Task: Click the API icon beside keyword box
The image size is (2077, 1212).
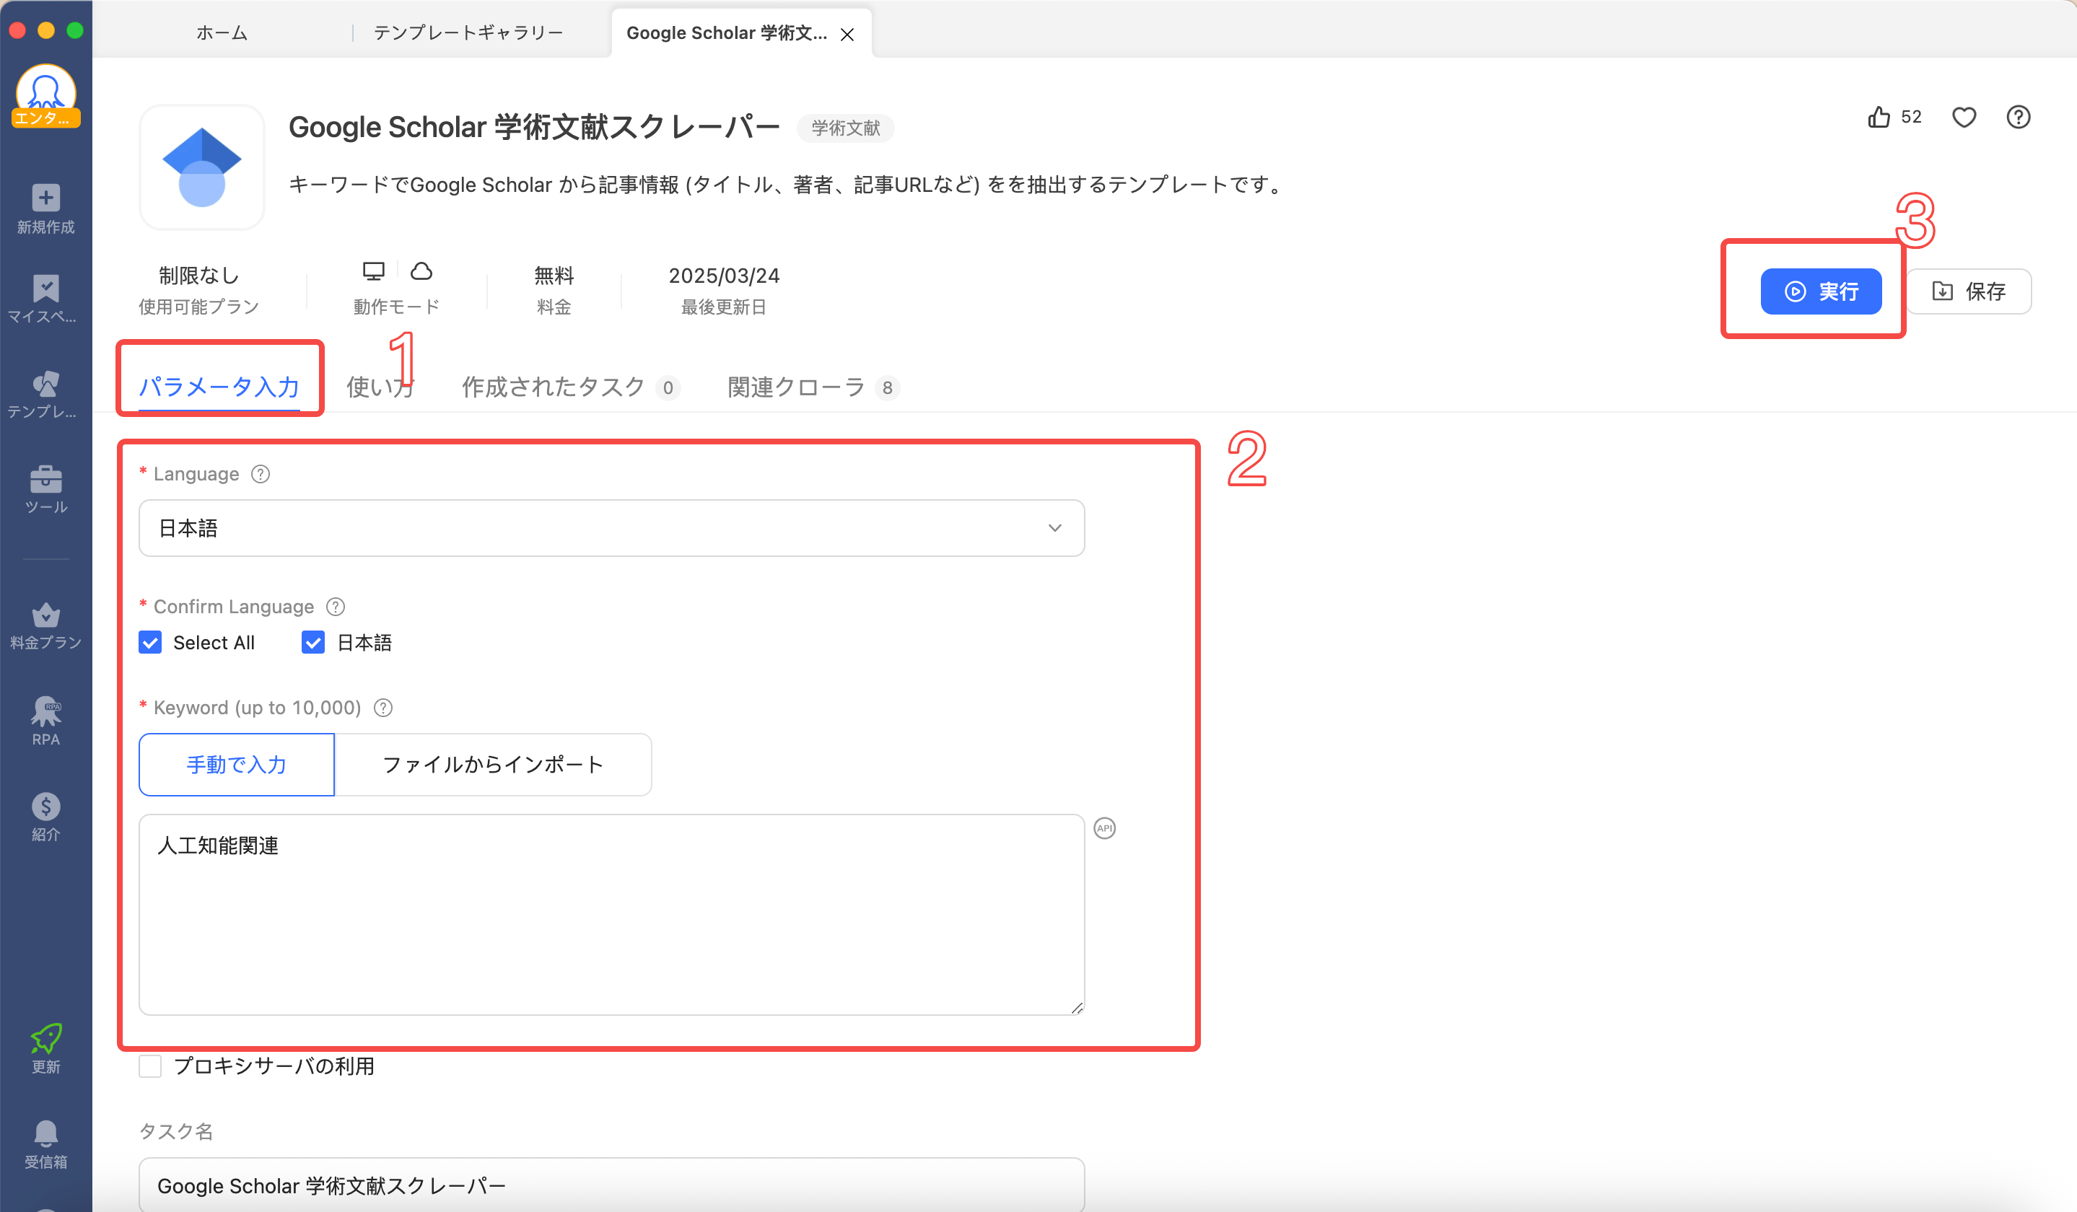Action: [1104, 828]
